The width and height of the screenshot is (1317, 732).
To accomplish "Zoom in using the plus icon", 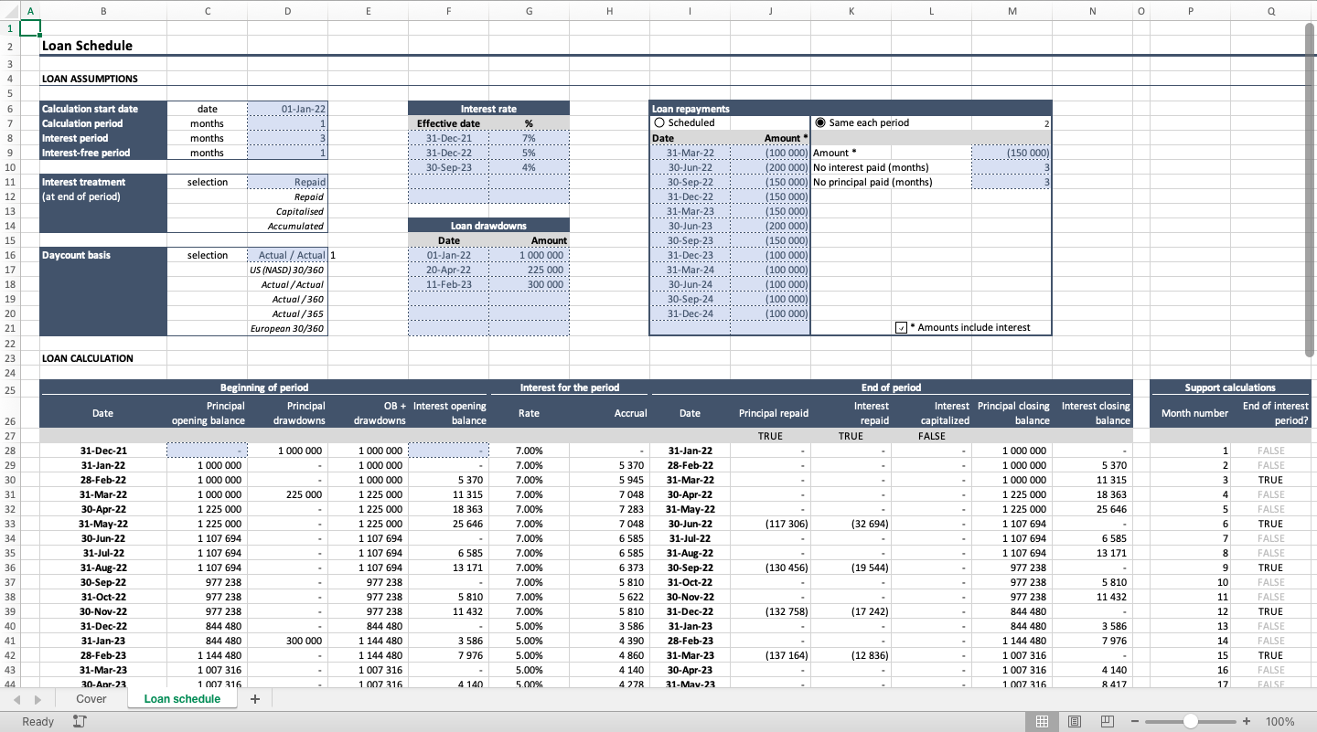I will tap(1247, 722).
